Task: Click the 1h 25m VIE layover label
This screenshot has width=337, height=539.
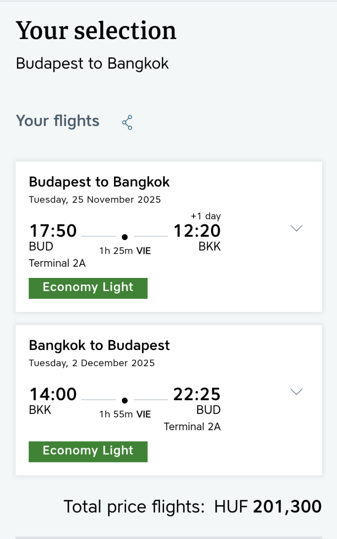Action: [x=125, y=251]
